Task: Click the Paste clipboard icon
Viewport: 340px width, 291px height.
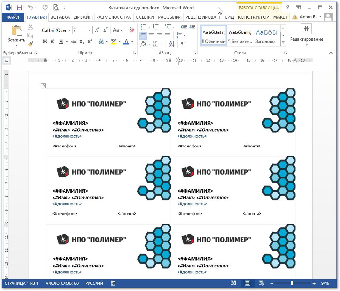Action: click(x=16, y=31)
